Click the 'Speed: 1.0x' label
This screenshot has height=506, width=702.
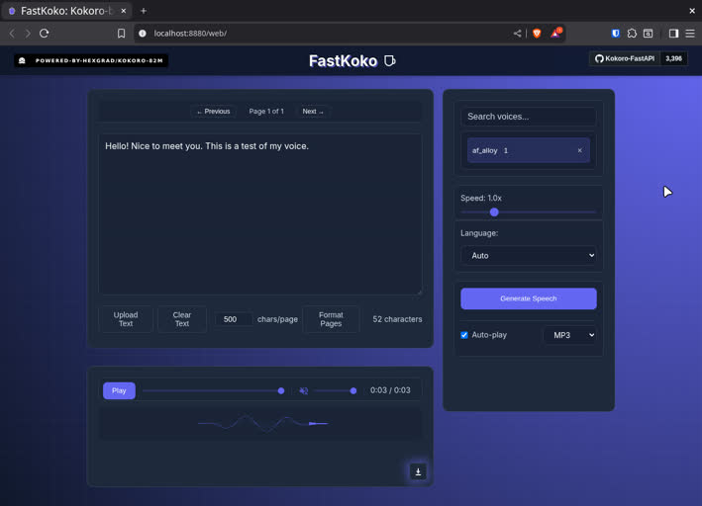coord(481,198)
